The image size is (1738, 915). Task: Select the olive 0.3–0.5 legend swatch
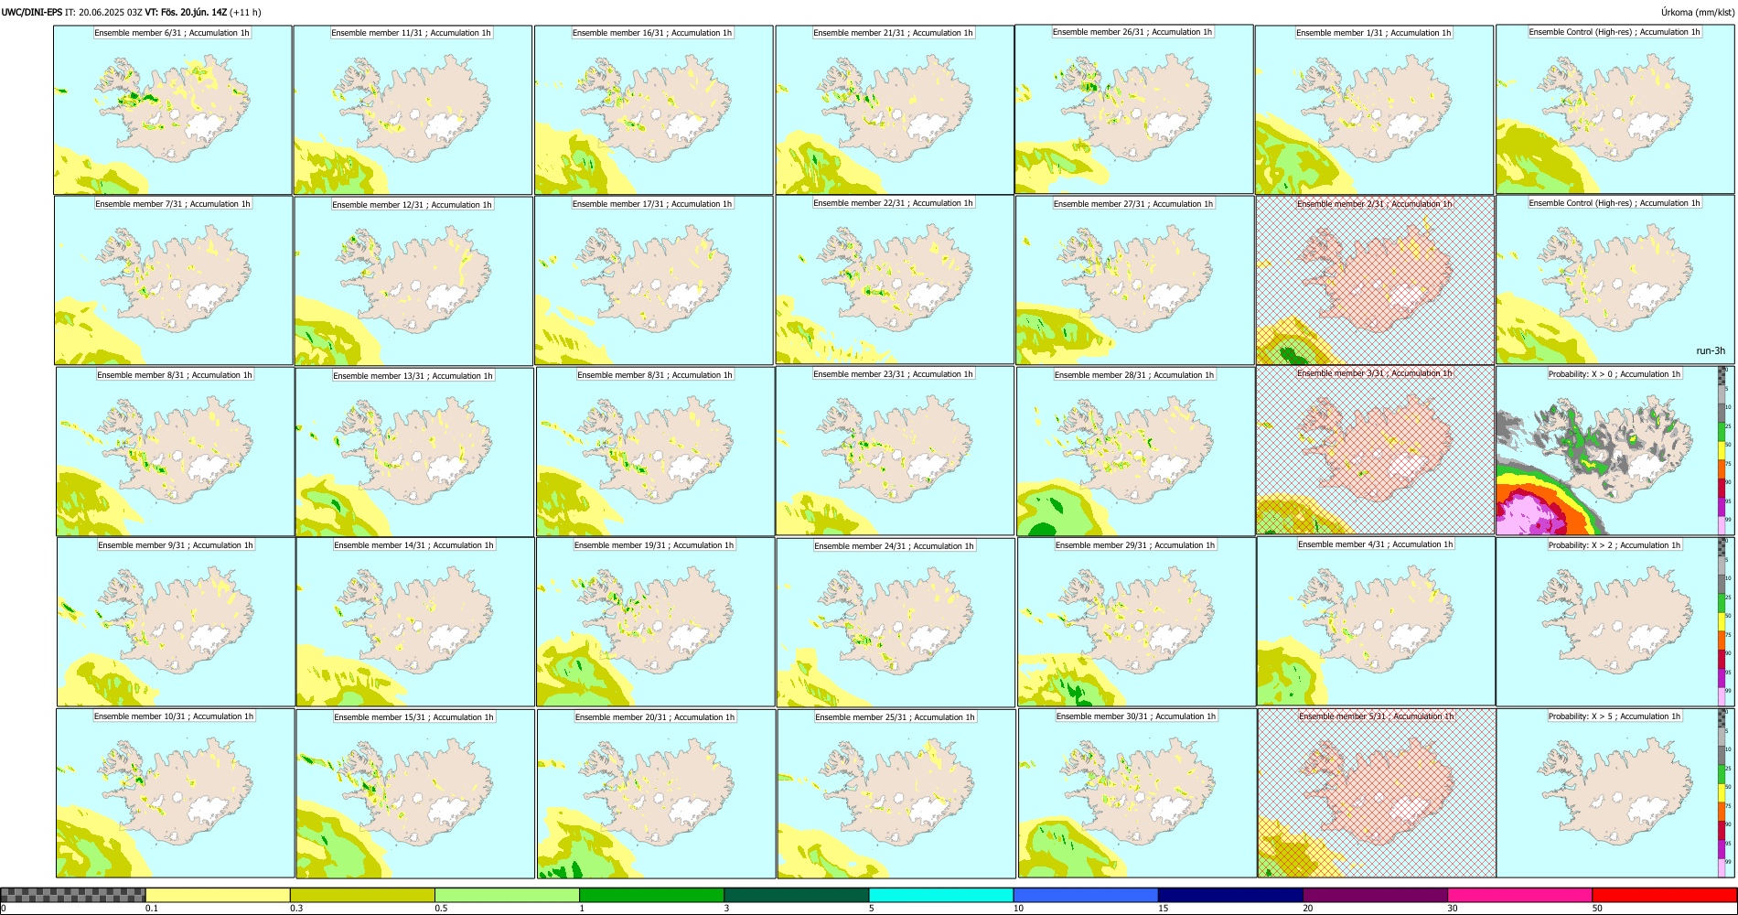coord(362,895)
